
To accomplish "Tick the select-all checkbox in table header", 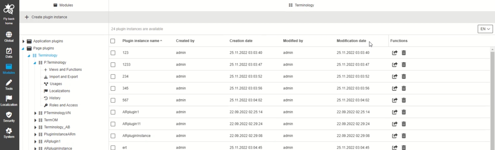I will [x=113, y=41].
